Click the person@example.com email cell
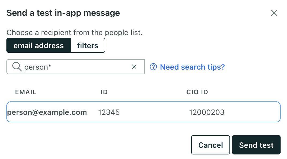Image resolution: width=287 pixels, height=159 pixels. coord(47,112)
